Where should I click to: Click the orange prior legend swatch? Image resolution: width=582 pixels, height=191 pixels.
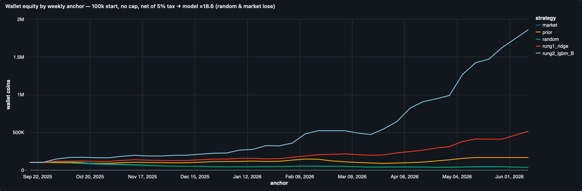[x=538, y=32]
